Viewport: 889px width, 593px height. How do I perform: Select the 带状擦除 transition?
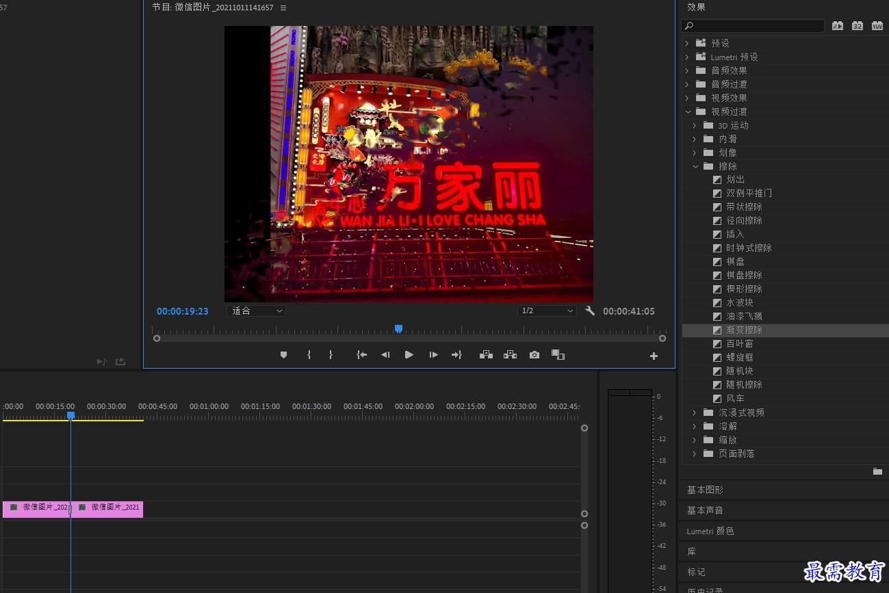click(x=744, y=207)
